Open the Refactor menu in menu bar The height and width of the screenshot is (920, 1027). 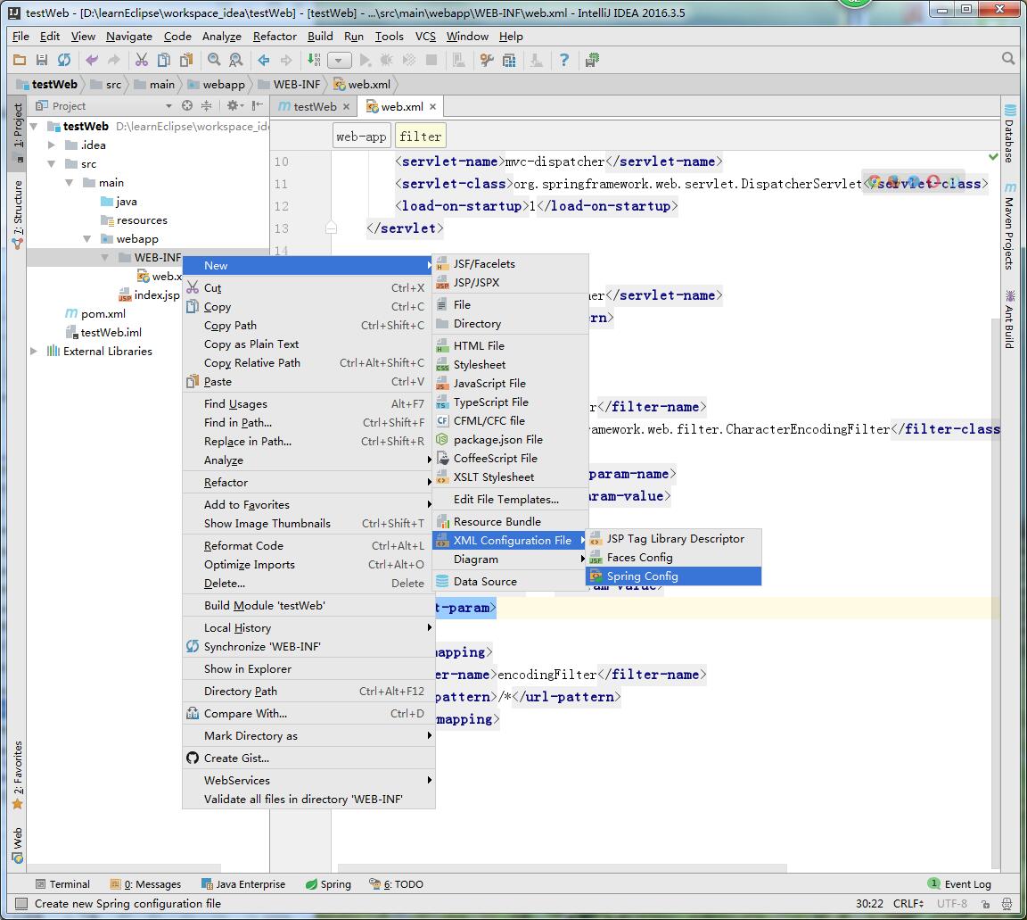point(275,36)
